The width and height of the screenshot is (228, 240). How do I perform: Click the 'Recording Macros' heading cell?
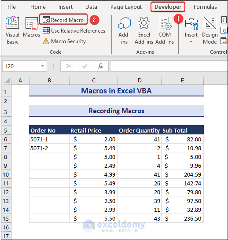[x=116, y=111]
